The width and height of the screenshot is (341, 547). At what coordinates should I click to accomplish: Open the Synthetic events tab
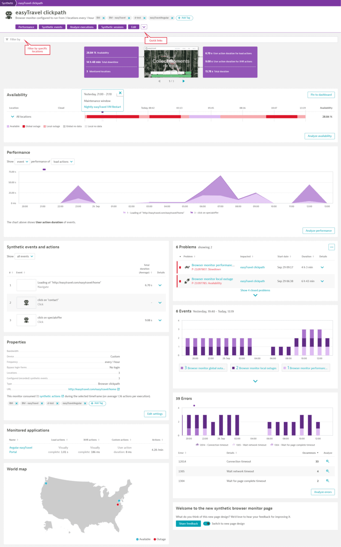[52, 27]
